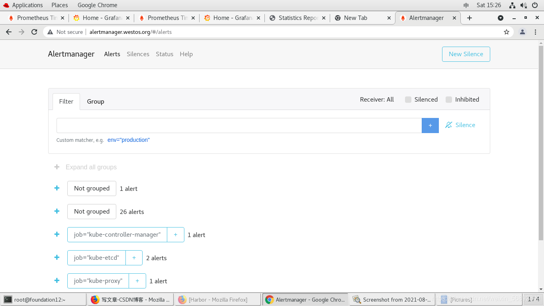The width and height of the screenshot is (544, 306).
Task: Open Receiver: All selector
Action: (x=377, y=100)
